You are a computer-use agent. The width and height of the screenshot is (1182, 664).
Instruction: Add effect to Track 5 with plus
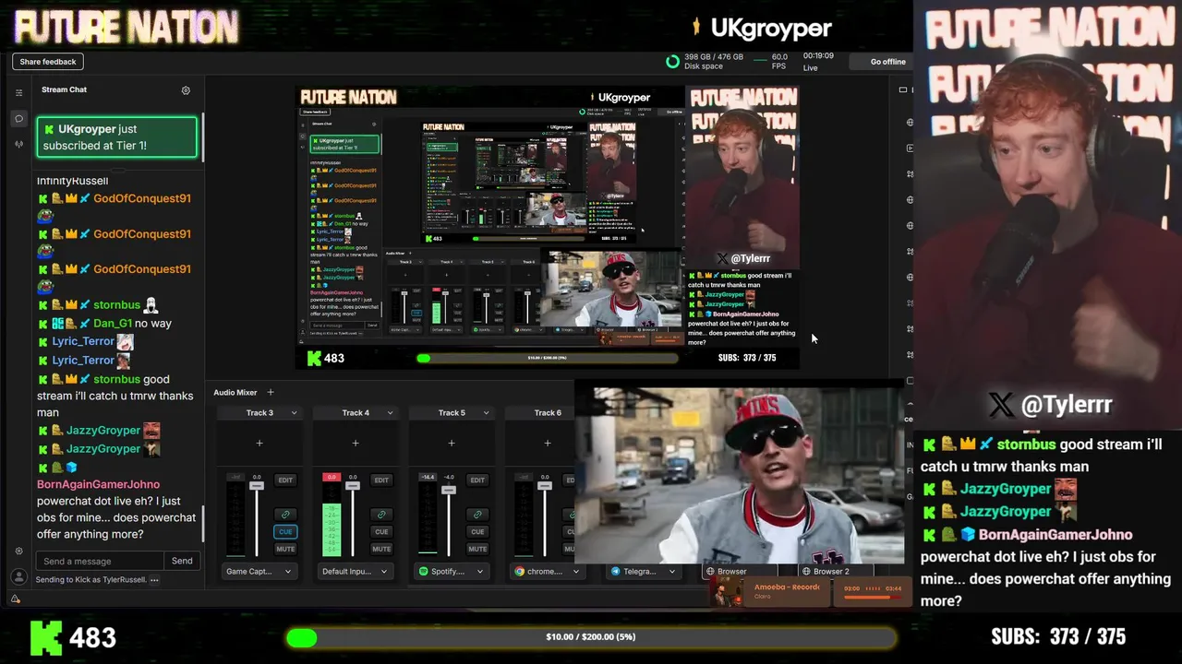[x=452, y=444]
